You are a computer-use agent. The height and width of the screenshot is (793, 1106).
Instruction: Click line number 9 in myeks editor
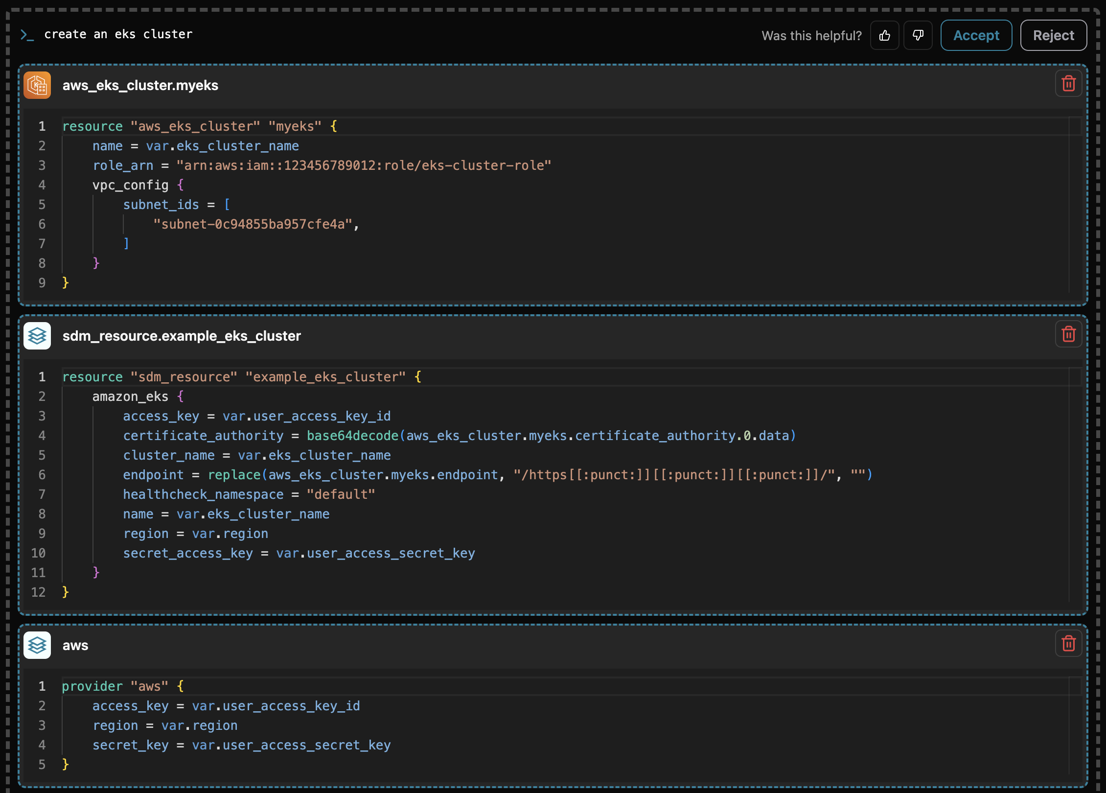pyautogui.click(x=42, y=283)
